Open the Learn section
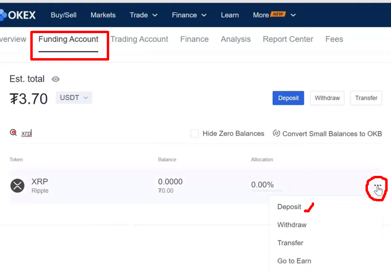 coord(230,15)
